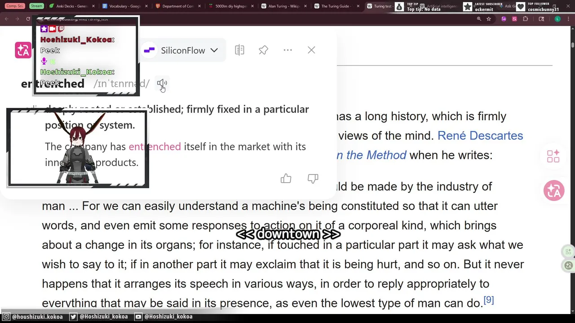Pin the translation popup
575x323 pixels.
tap(263, 50)
